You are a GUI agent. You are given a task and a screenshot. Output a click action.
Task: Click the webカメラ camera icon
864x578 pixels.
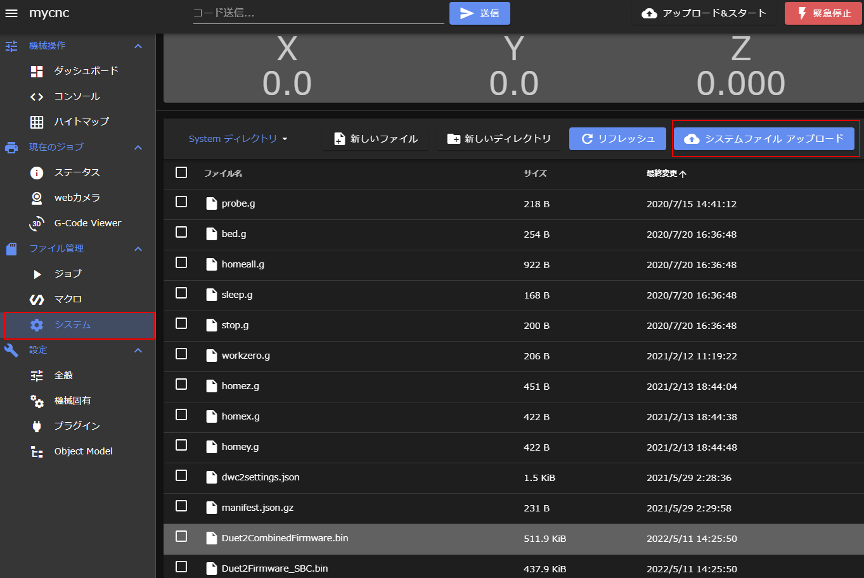tap(37, 198)
